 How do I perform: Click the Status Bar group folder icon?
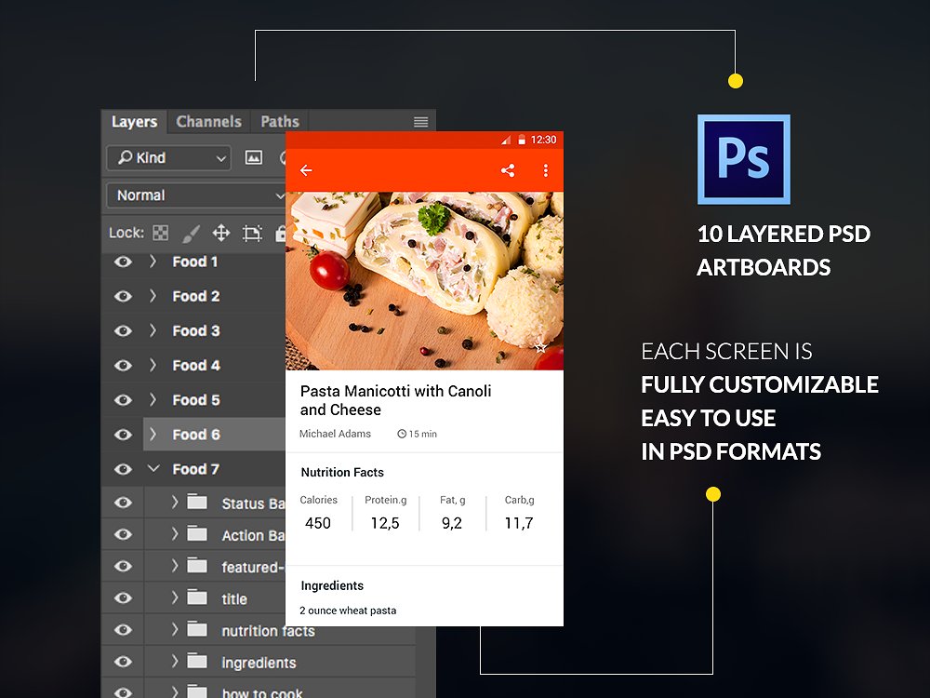tap(197, 503)
